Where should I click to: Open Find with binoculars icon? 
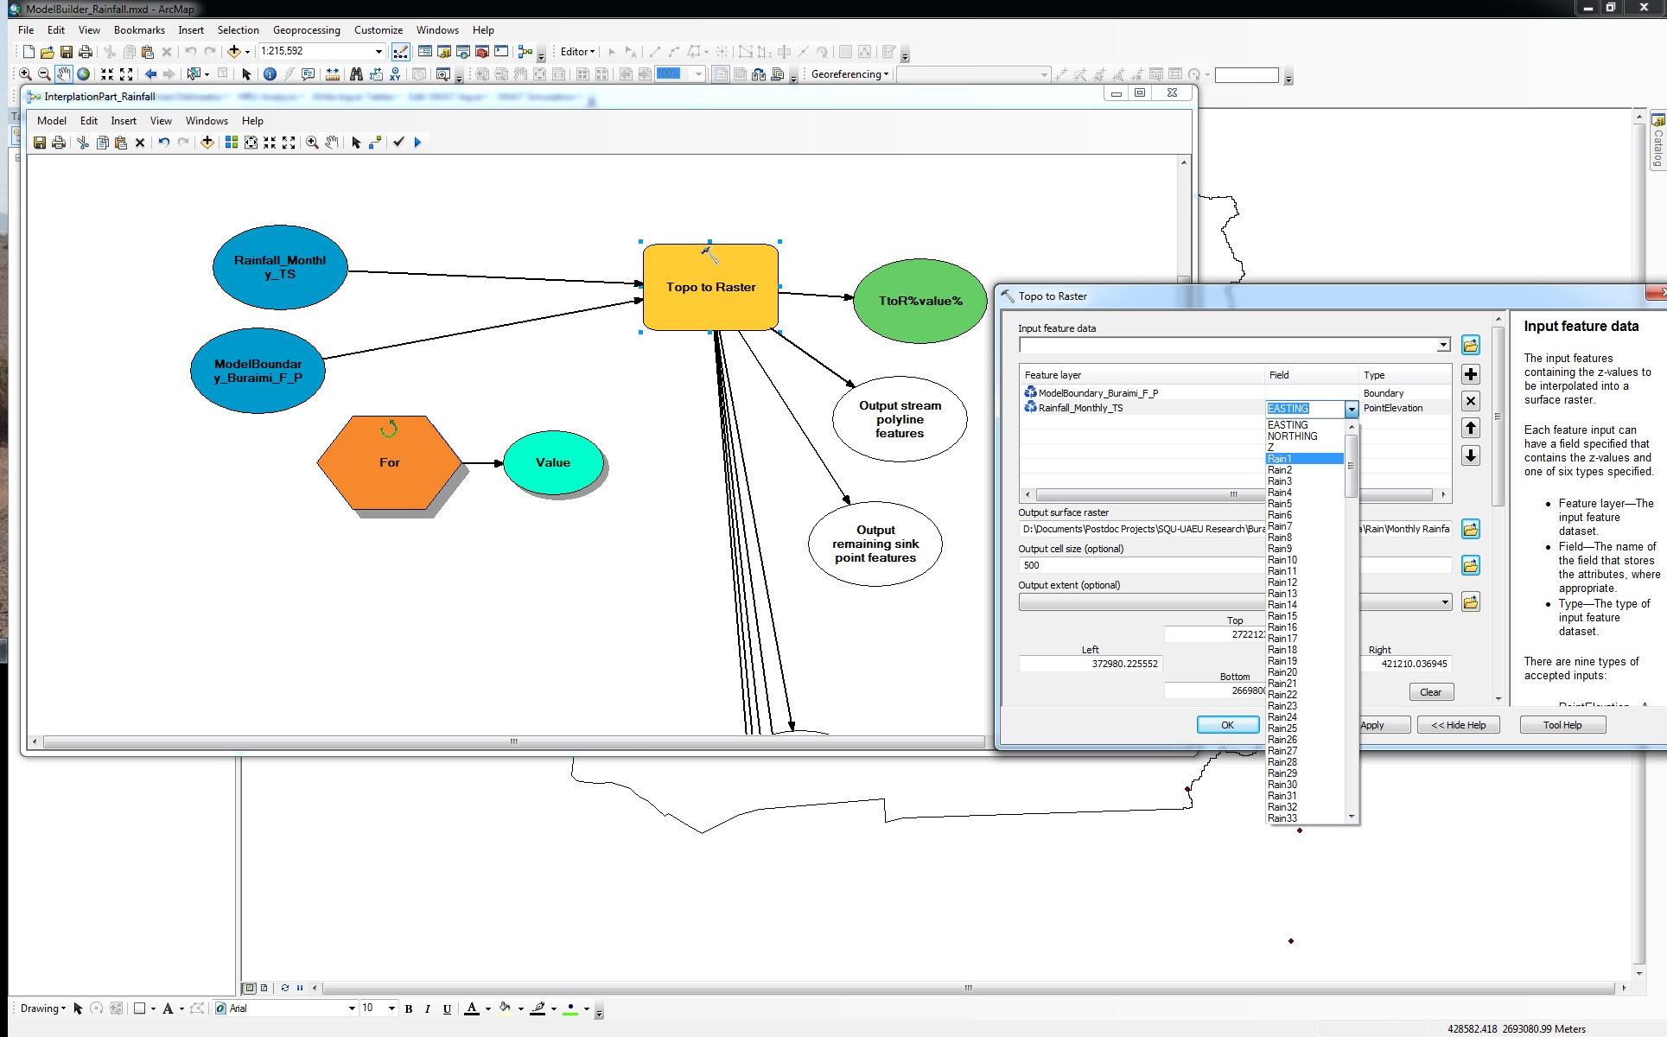356,74
